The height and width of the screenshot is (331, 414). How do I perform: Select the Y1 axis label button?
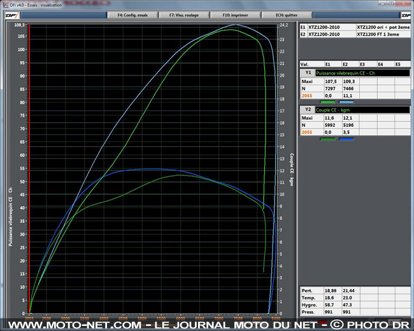[x=307, y=73]
